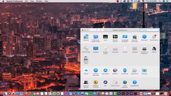This screenshot has width=171, height=96.
Task: Launch Illustrator from the Dock
Action: pyautogui.click(x=123, y=94)
